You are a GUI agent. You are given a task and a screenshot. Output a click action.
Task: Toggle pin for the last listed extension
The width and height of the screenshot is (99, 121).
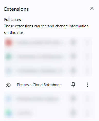(x=73, y=113)
